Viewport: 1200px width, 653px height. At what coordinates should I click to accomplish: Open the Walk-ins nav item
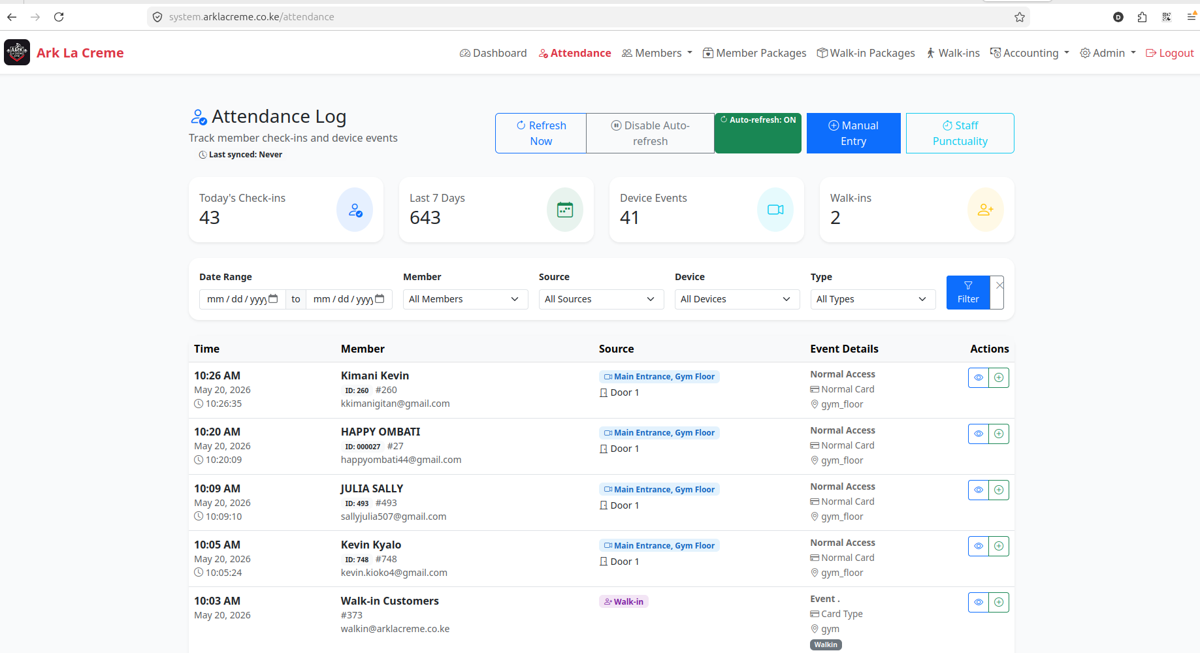pyautogui.click(x=953, y=53)
